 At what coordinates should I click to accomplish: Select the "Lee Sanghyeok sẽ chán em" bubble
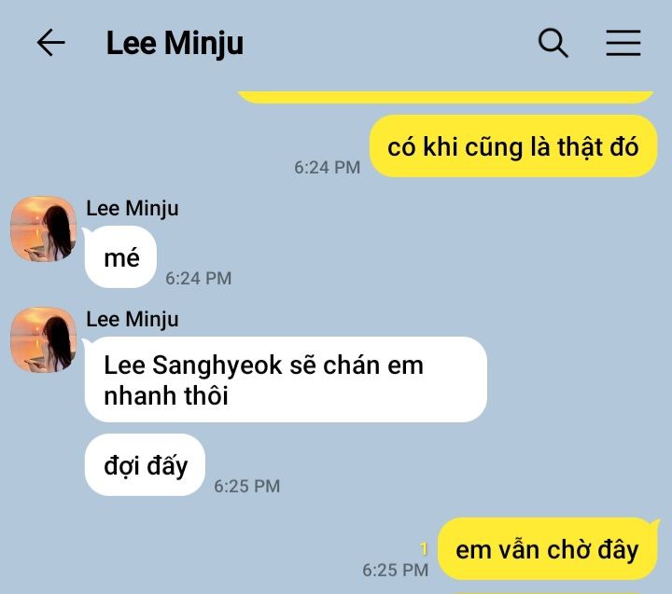pyautogui.click(x=286, y=380)
